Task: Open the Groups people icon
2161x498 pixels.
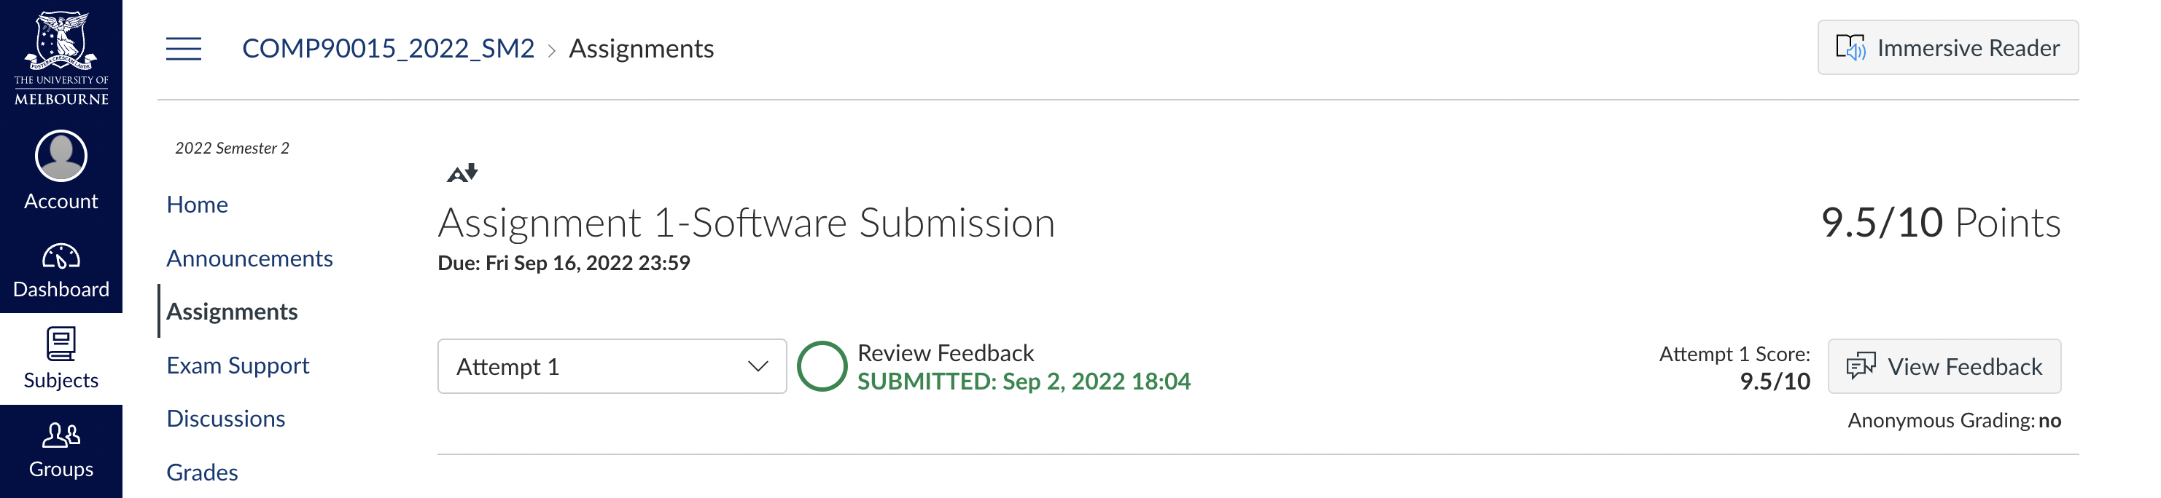Action: point(61,435)
